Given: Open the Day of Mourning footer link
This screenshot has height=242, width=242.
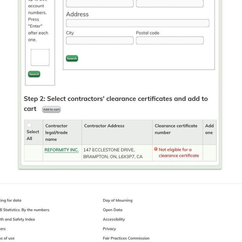Looking at the screenshot, I should [118, 200].
